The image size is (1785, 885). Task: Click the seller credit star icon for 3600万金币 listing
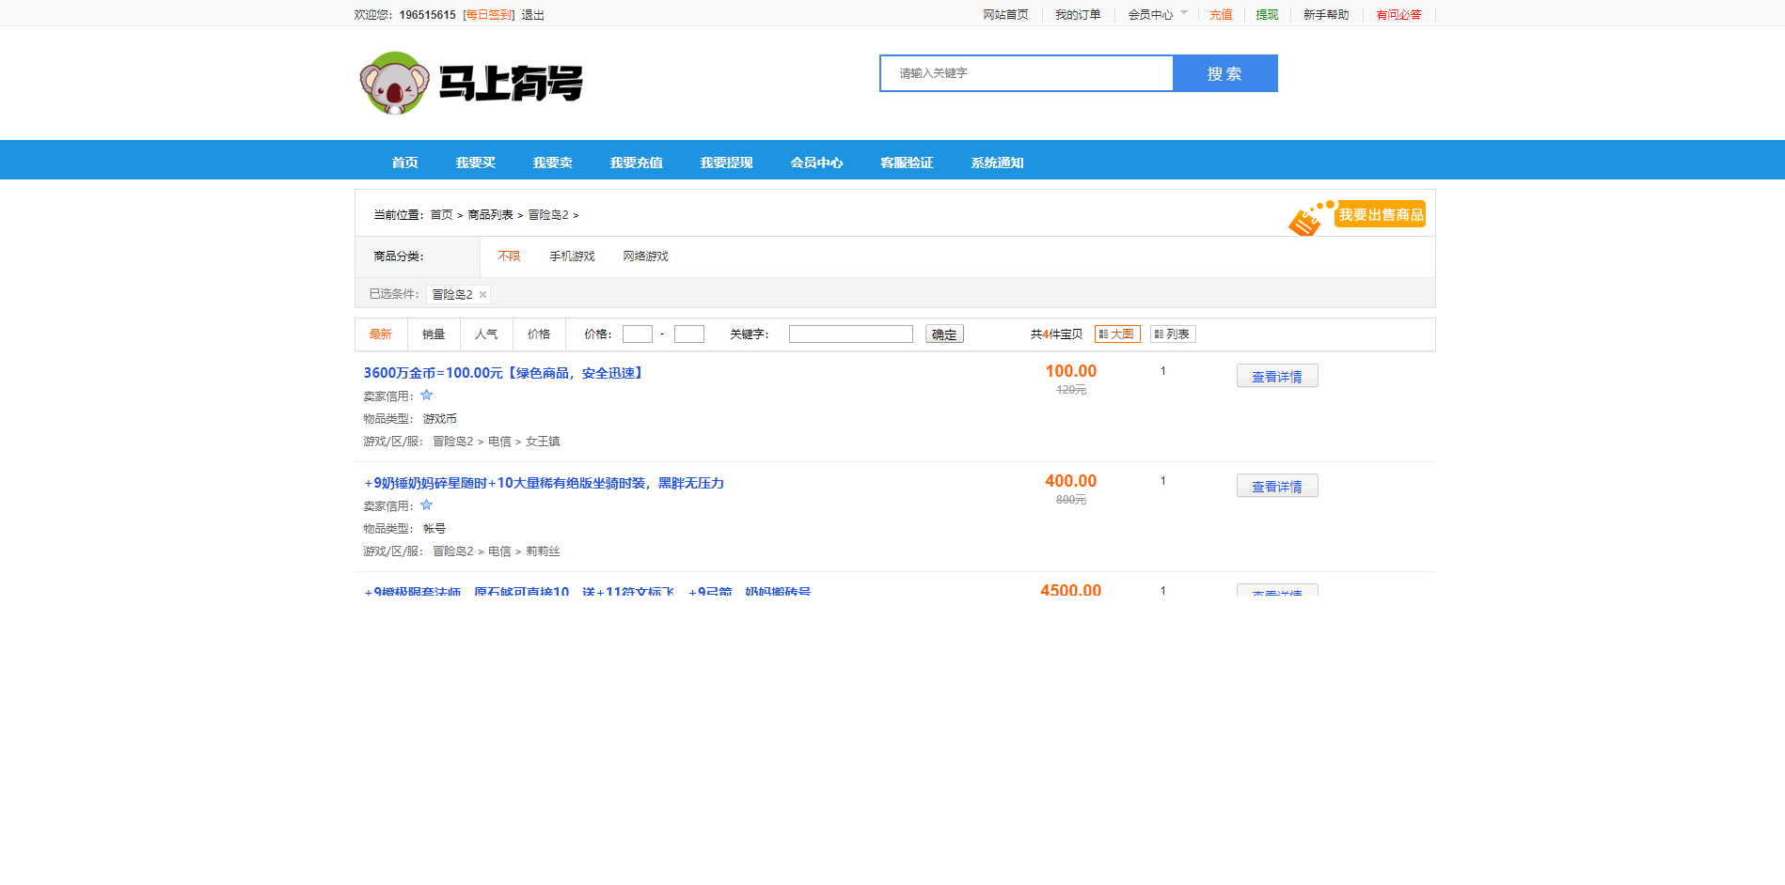[426, 395]
